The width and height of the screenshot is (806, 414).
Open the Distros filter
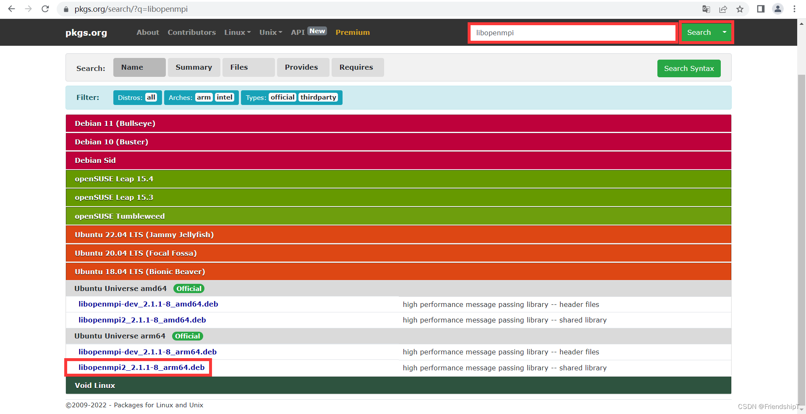(x=137, y=97)
